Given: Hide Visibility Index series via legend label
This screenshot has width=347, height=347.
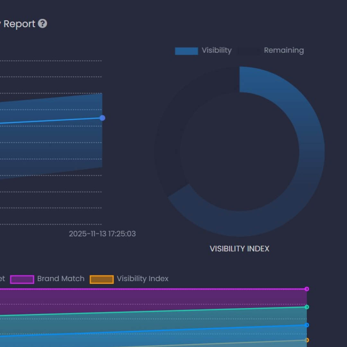Looking at the screenshot, I should click(x=142, y=279).
